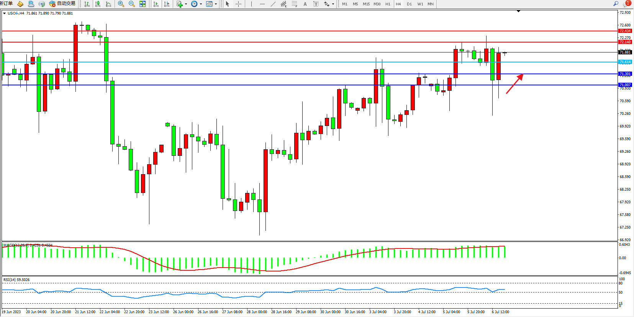Image resolution: width=634 pixels, height=317 pixels.
Task: Switch chart to candlestick mode
Action: point(98,4)
